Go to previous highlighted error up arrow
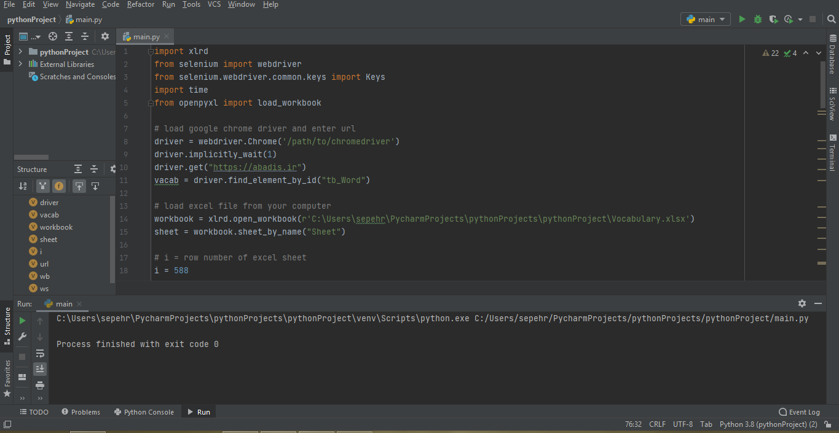839x433 pixels. pyautogui.click(x=806, y=53)
